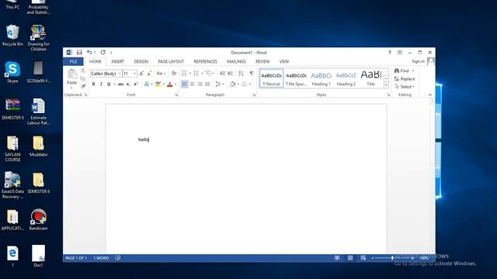Screen dimensions: 497x279
Task: Activate the Format Painter brush
Action: click(x=83, y=86)
